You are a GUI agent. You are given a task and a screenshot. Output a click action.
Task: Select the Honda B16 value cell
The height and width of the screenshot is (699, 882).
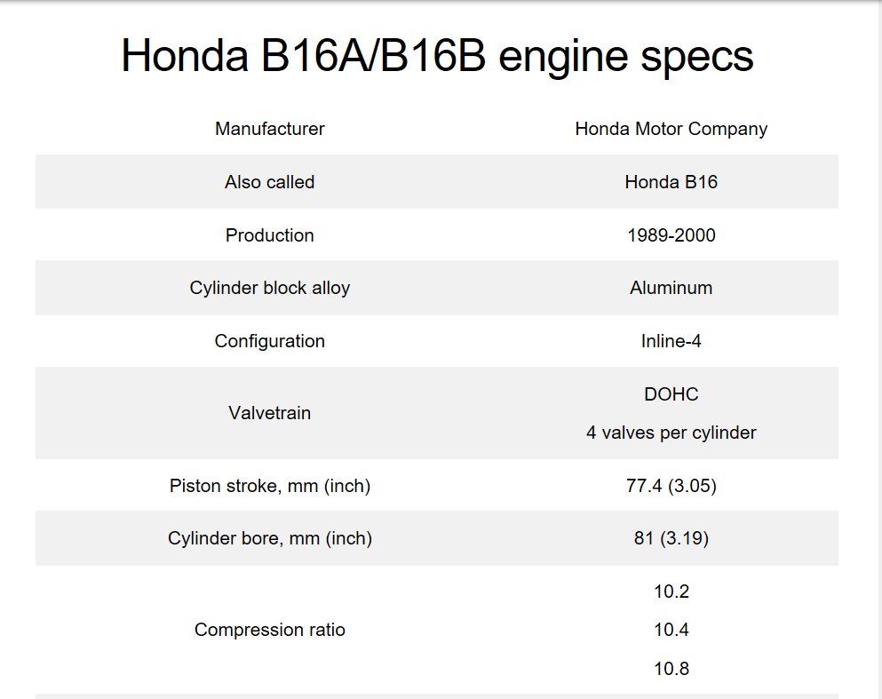tap(671, 182)
